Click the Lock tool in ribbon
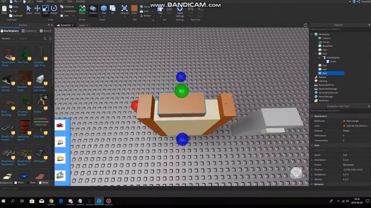 [x=144, y=11]
